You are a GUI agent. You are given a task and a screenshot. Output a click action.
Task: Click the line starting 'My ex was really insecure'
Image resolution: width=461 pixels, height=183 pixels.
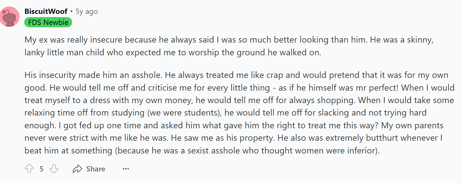[229, 40]
